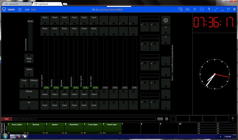Click playback button numbered 20

pos(155,105)
